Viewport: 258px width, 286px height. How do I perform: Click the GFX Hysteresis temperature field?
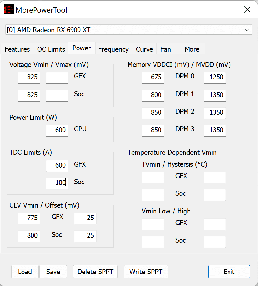click(215, 178)
